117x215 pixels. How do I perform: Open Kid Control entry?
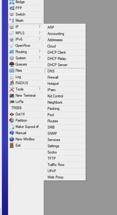(x=65, y=96)
